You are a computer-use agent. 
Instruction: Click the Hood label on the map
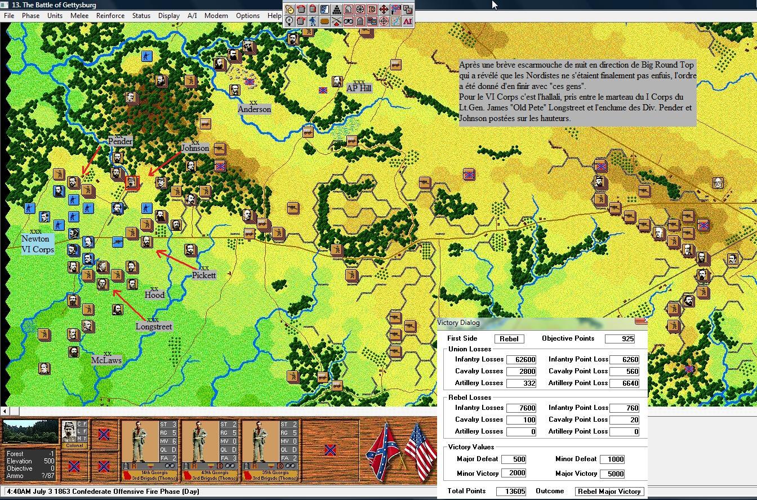tap(155, 295)
